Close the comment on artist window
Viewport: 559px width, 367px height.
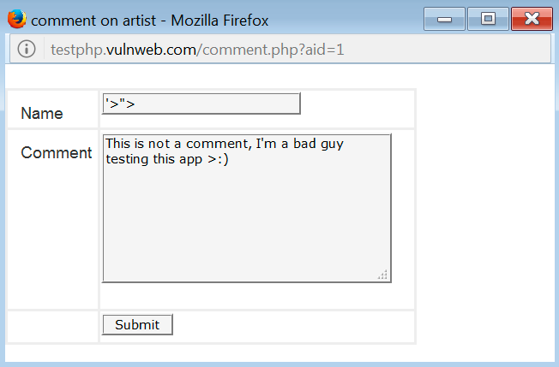pos(531,19)
